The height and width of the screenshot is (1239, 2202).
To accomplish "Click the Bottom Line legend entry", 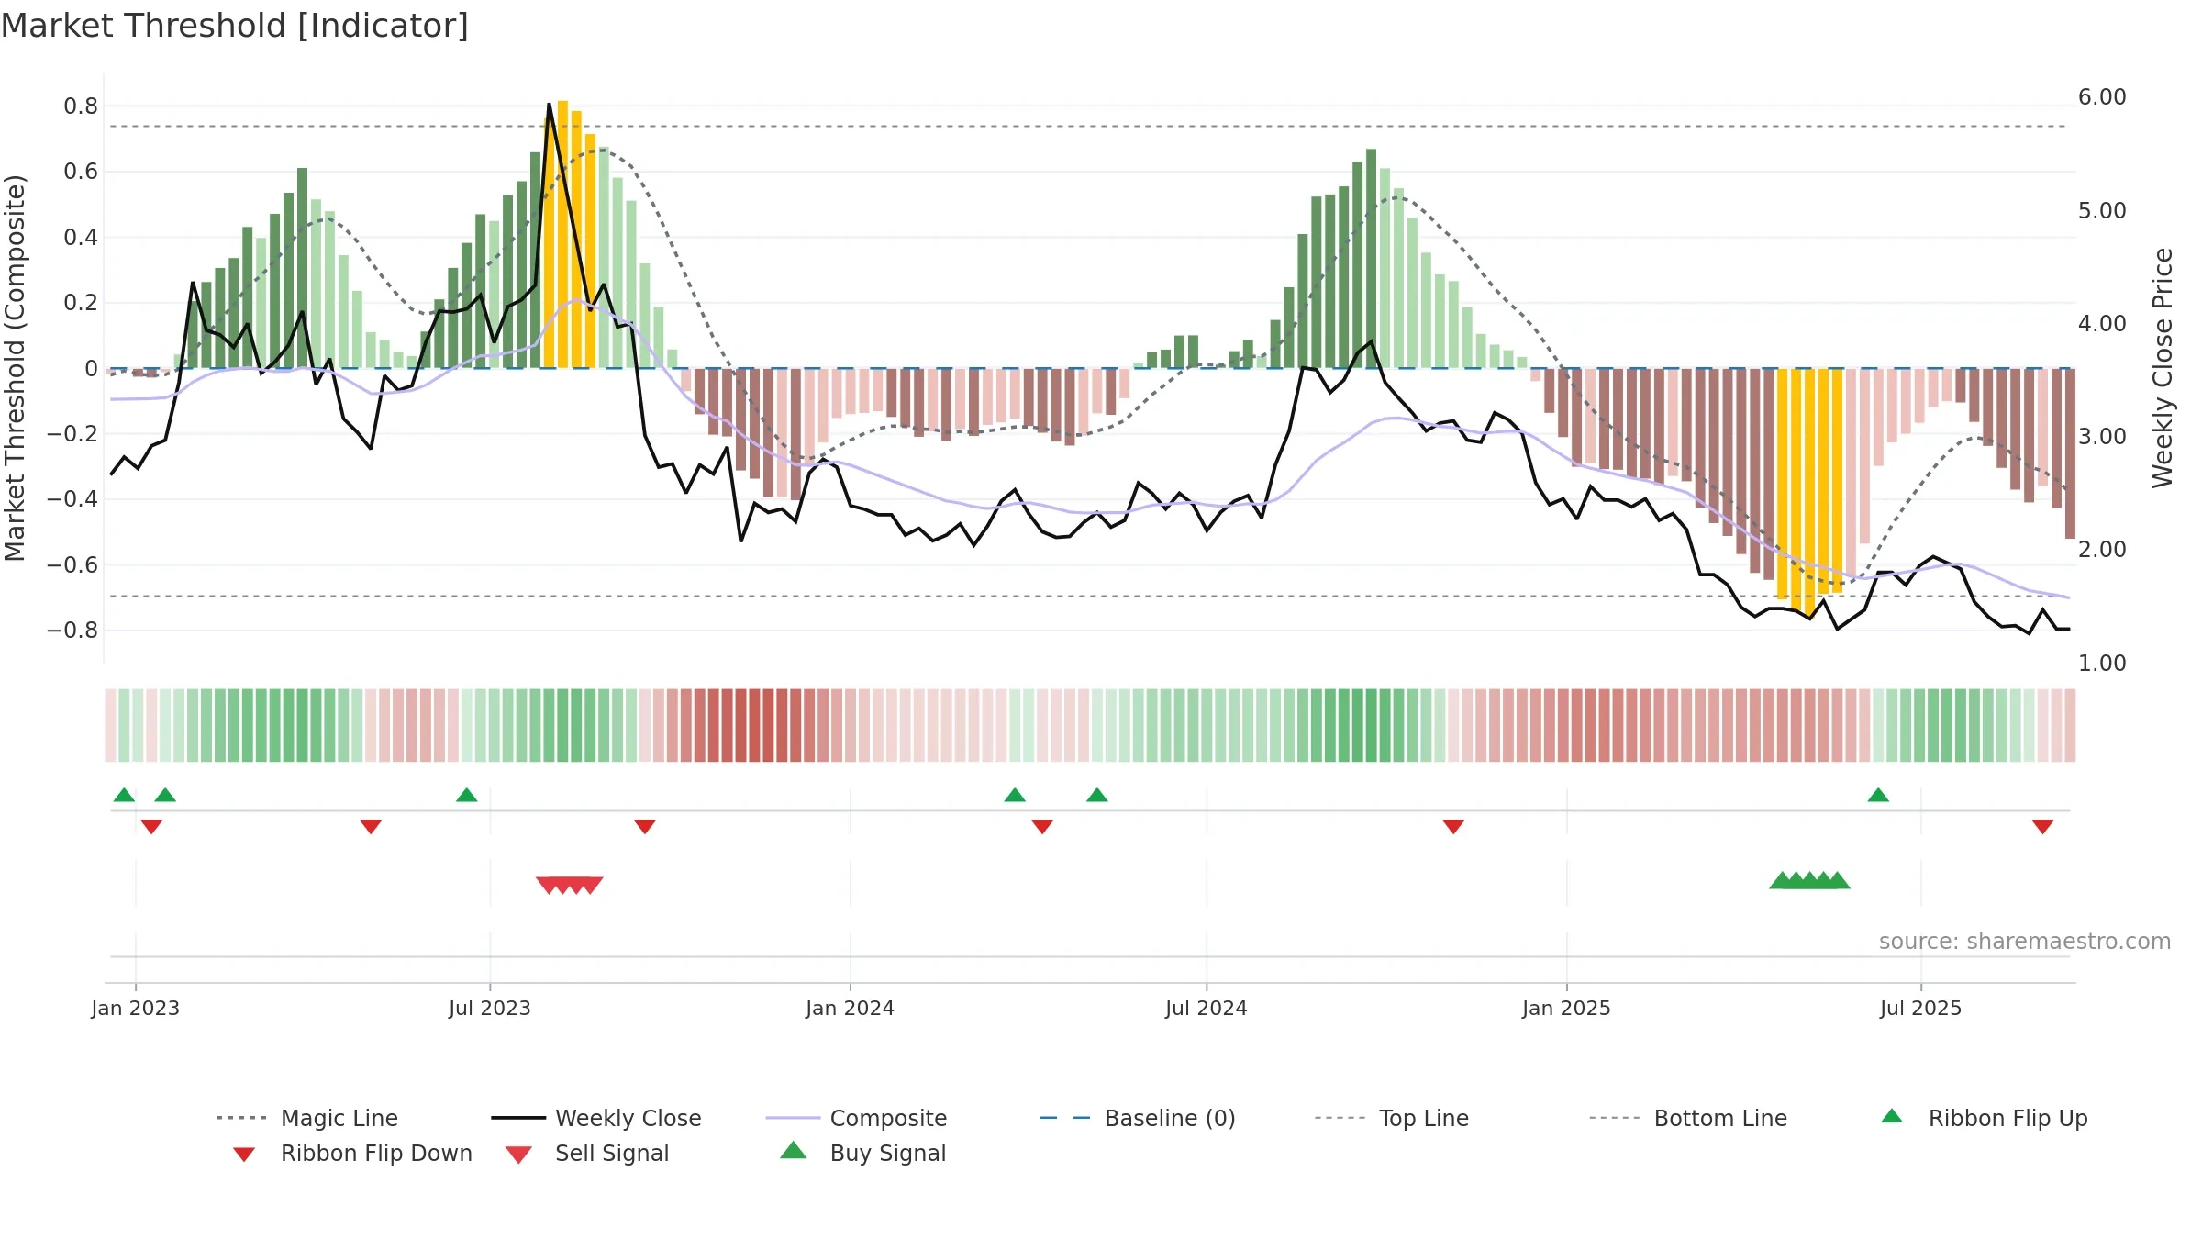I will [1688, 1118].
